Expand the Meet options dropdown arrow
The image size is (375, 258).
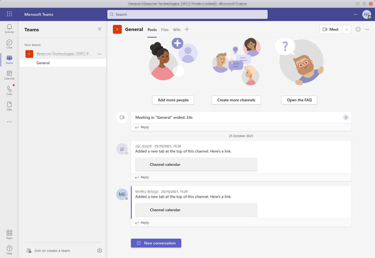click(x=347, y=29)
